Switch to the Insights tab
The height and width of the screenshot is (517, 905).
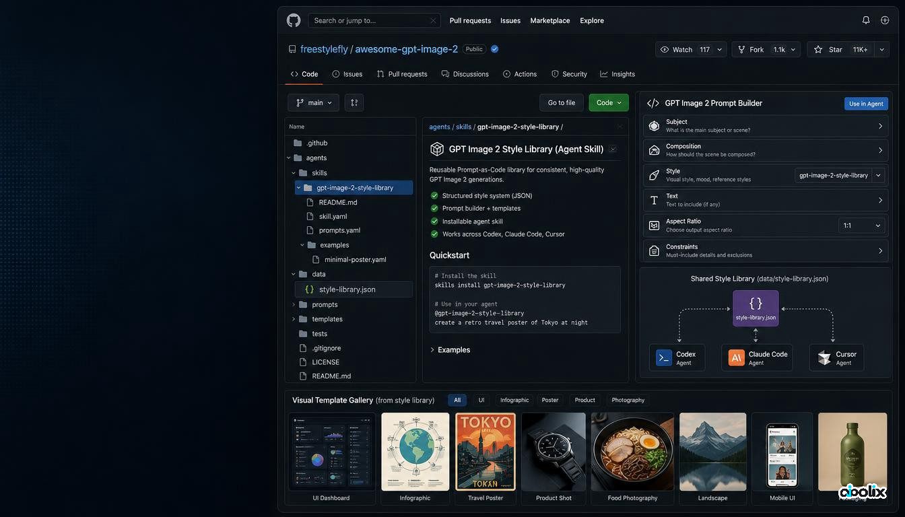pyautogui.click(x=617, y=74)
